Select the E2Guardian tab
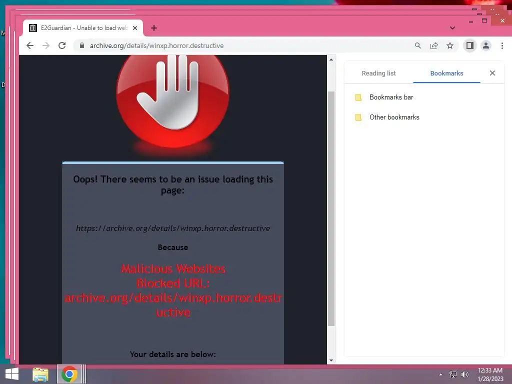Image resolution: width=512 pixels, height=384 pixels. coord(83,28)
